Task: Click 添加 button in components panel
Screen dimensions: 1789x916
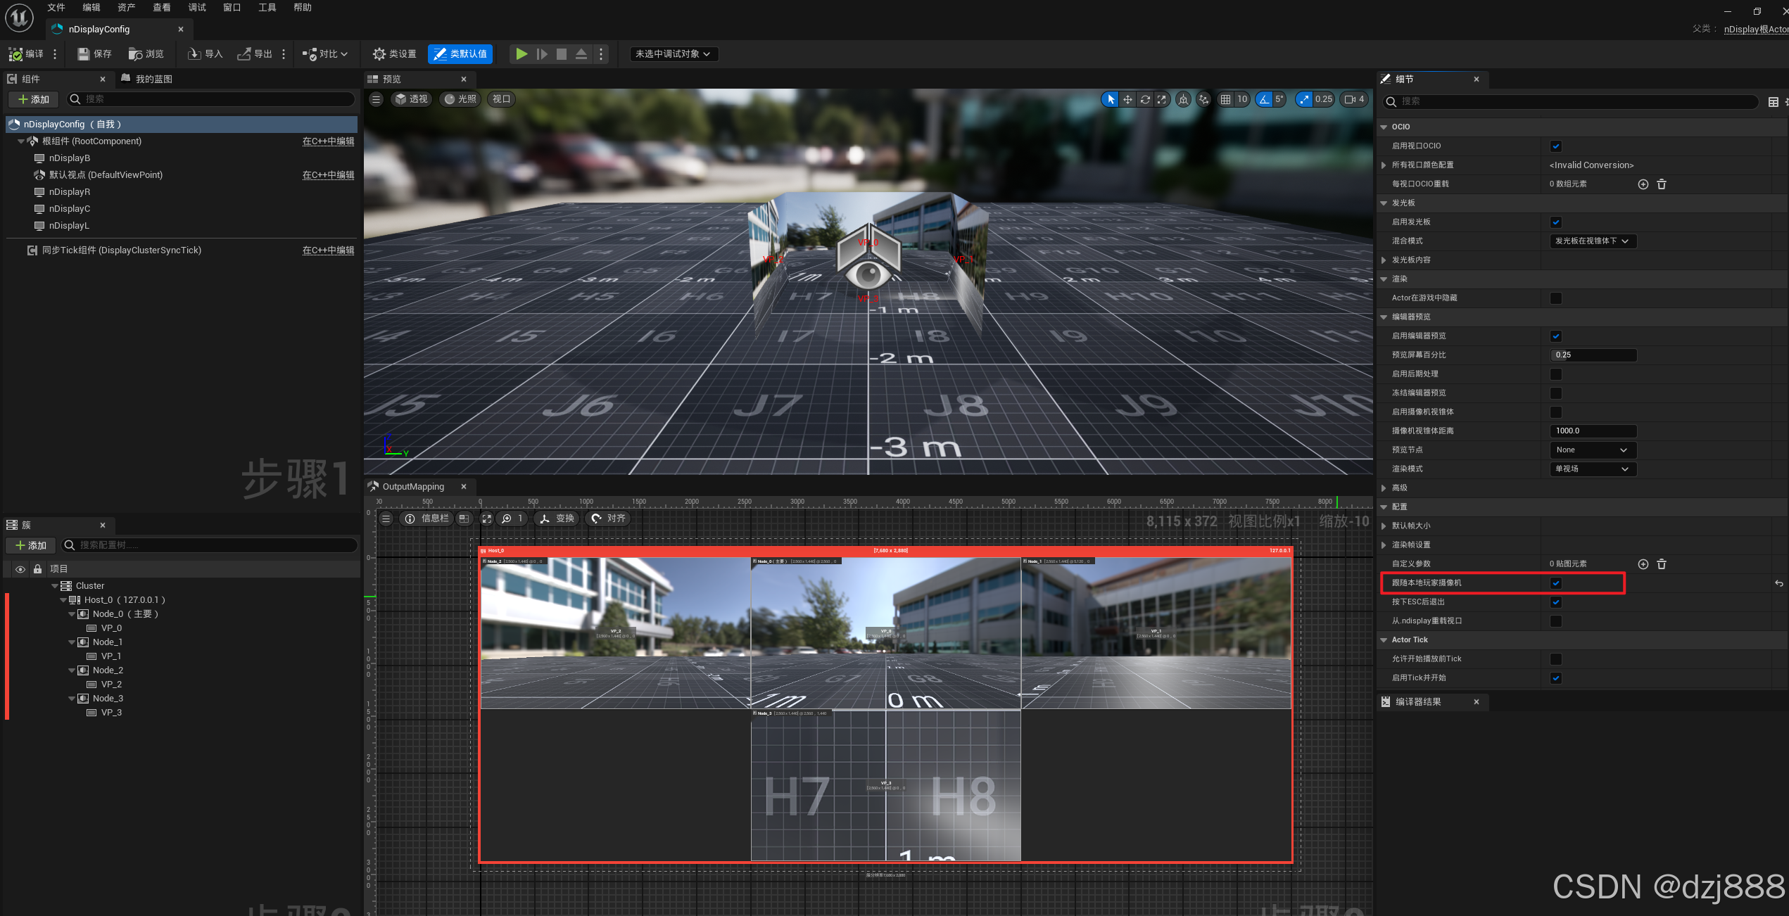Action: click(x=33, y=99)
